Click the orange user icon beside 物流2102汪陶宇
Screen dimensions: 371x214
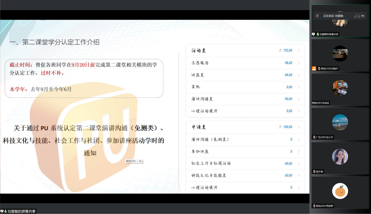click(x=314, y=69)
